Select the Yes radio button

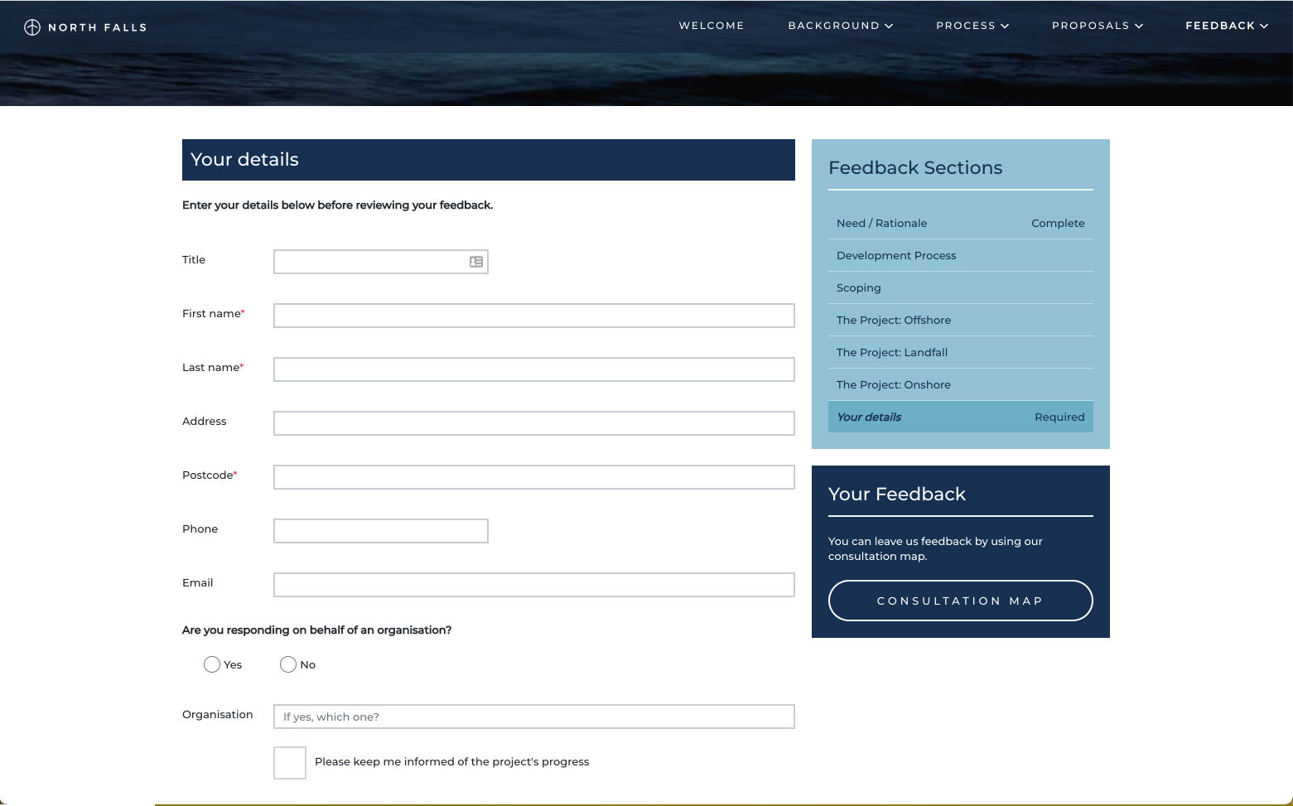212,664
